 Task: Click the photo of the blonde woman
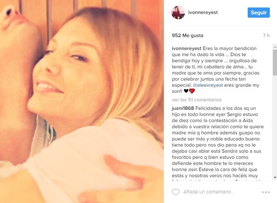(82, 102)
